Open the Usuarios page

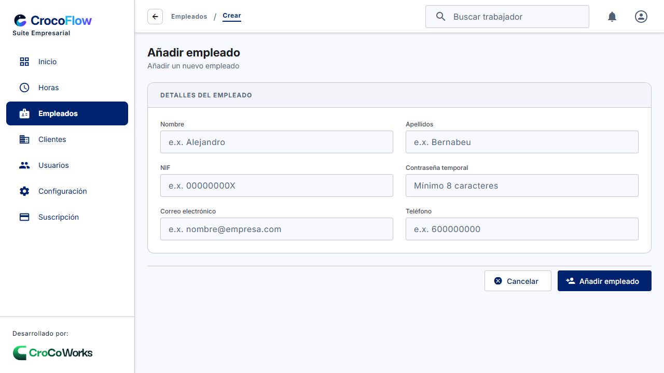tap(67, 165)
